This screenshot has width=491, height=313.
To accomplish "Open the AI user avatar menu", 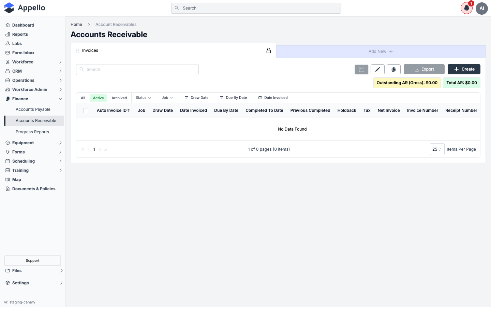I will coord(482,8).
